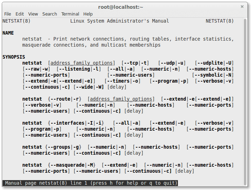Click the --symbolic|-N option text
Viewport: 251px width, 190px height.
coord(213,75)
